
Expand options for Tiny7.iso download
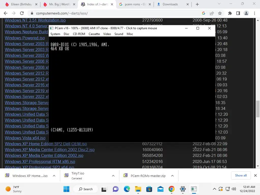pos(113,176)
